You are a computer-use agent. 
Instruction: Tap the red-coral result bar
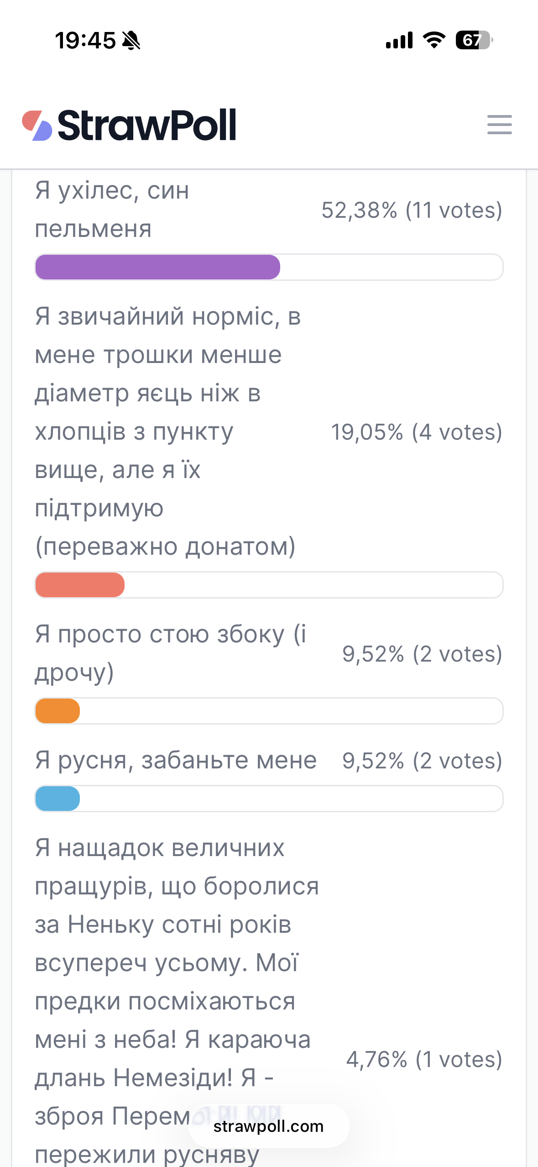[x=80, y=585]
